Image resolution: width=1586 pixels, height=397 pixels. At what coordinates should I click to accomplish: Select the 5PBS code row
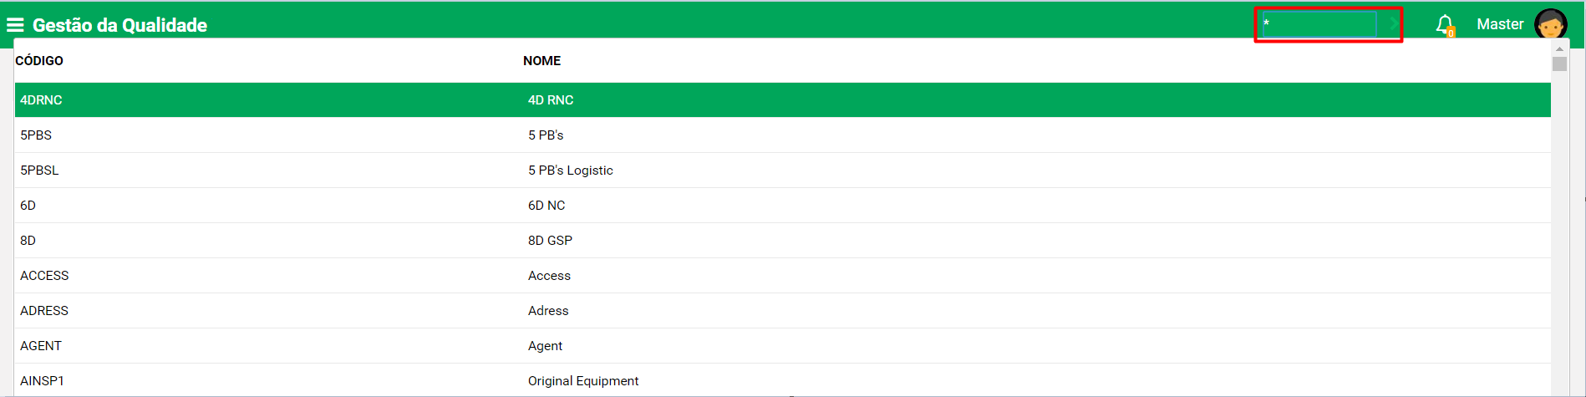36,135
